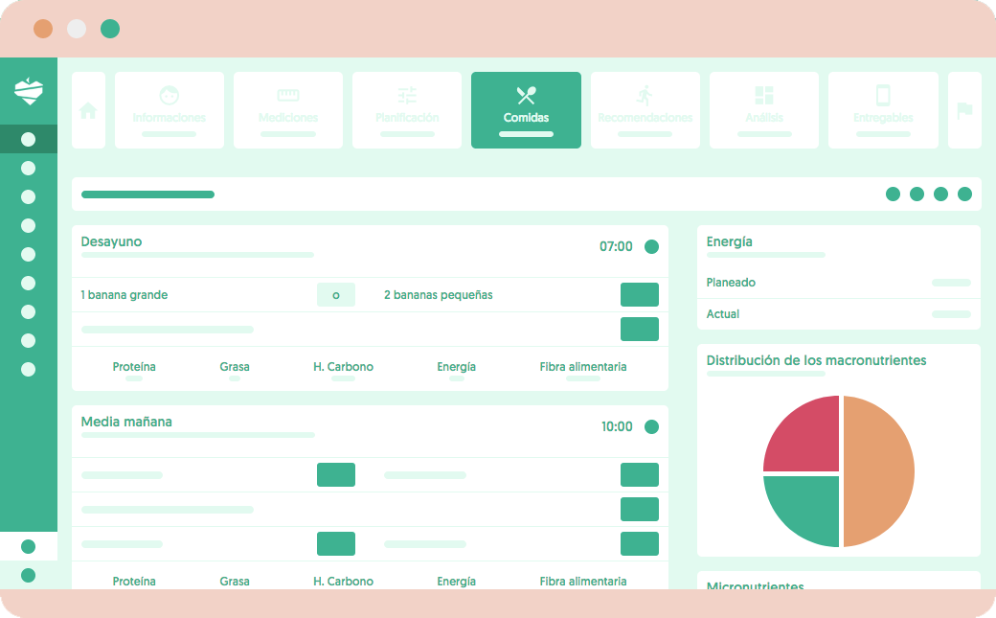Click the Planeado progress bar under Energía
Image resolution: width=996 pixels, height=618 pixels.
(x=951, y=283)
